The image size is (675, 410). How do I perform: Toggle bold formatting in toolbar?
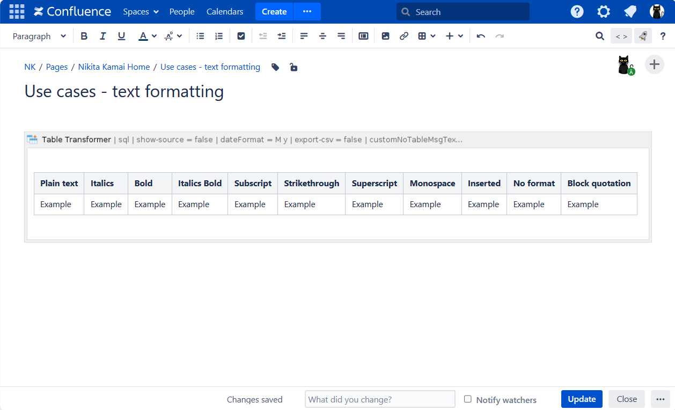[x=84, y=36]
